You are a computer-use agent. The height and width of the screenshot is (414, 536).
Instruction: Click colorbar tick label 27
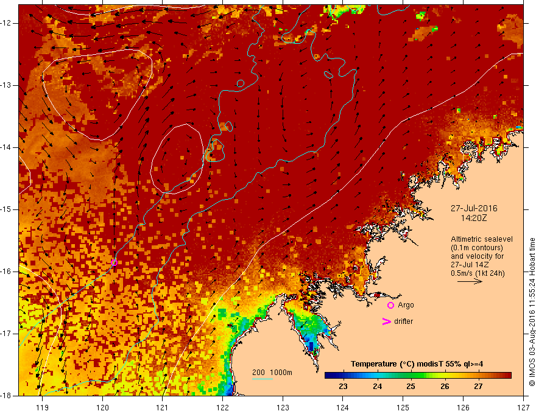tap(478, 387)
